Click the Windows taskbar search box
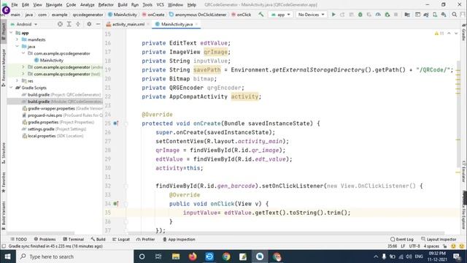Image resolution: width=467 pixels, height=263 pixels. tap(74, 256)
